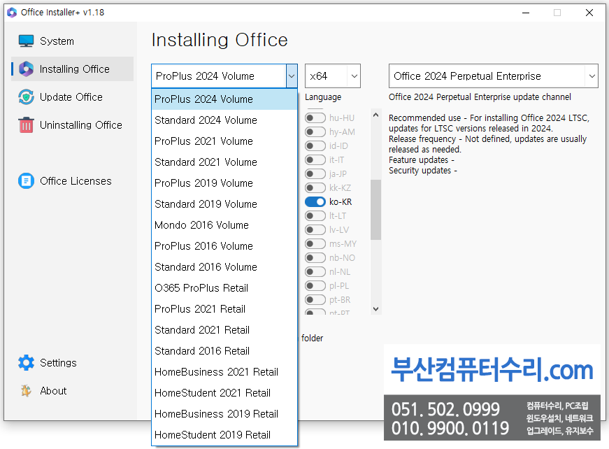Viewport: 609px width, 449px height.
Task: Click the language list scroll up arrow
Action: point(375,115)
